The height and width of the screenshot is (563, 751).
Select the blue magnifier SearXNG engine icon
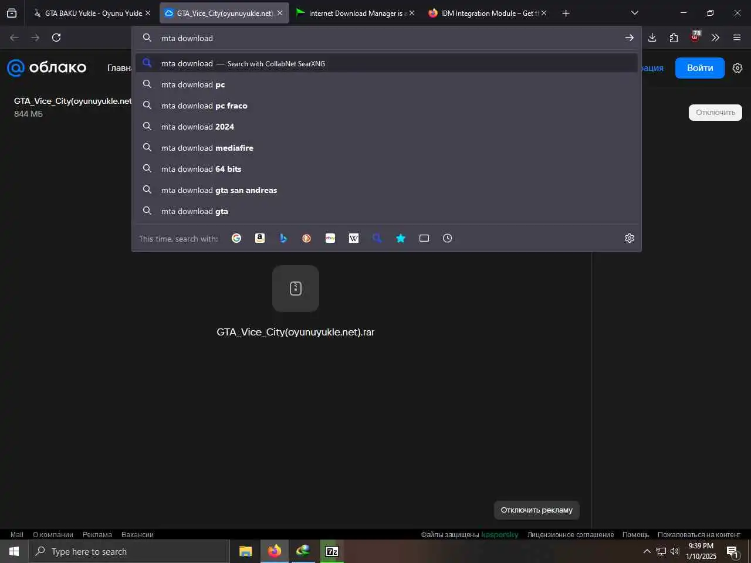[x=377, y=238]
